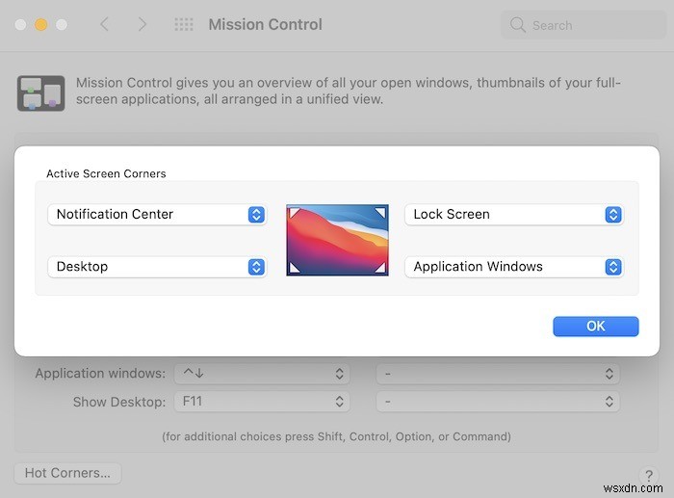The image size is (674, 498).
Task: Open the bottom-right Application Windows corner dropdown
Action: [x=514, y=267]
